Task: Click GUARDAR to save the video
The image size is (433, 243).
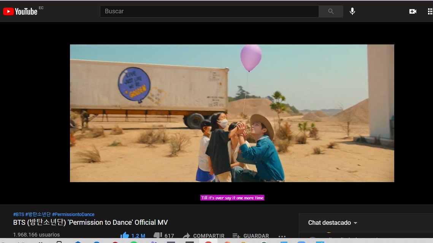Action: 251,235
